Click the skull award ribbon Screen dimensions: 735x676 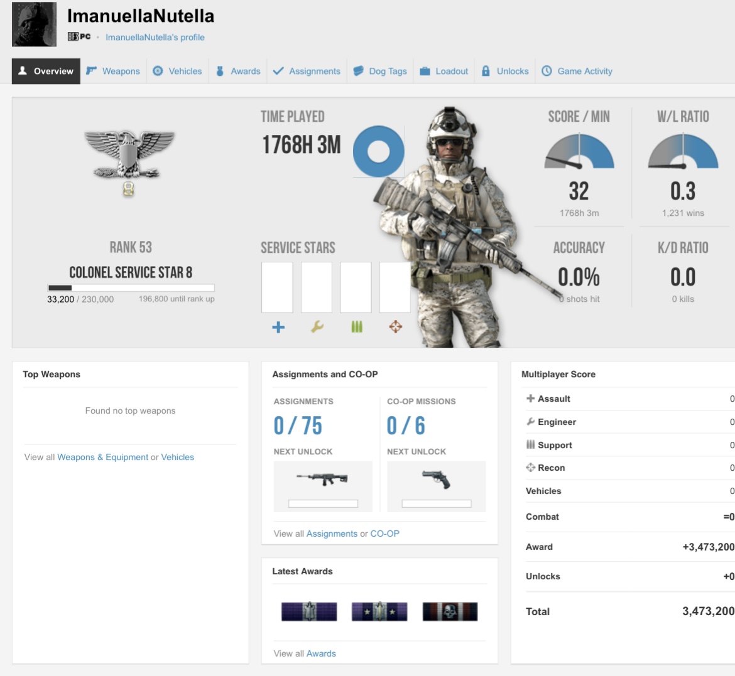point(450,611)
